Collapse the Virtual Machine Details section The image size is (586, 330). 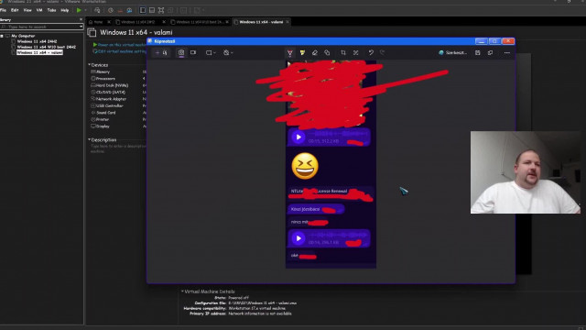pyautogui.click(x=182, y=291)
